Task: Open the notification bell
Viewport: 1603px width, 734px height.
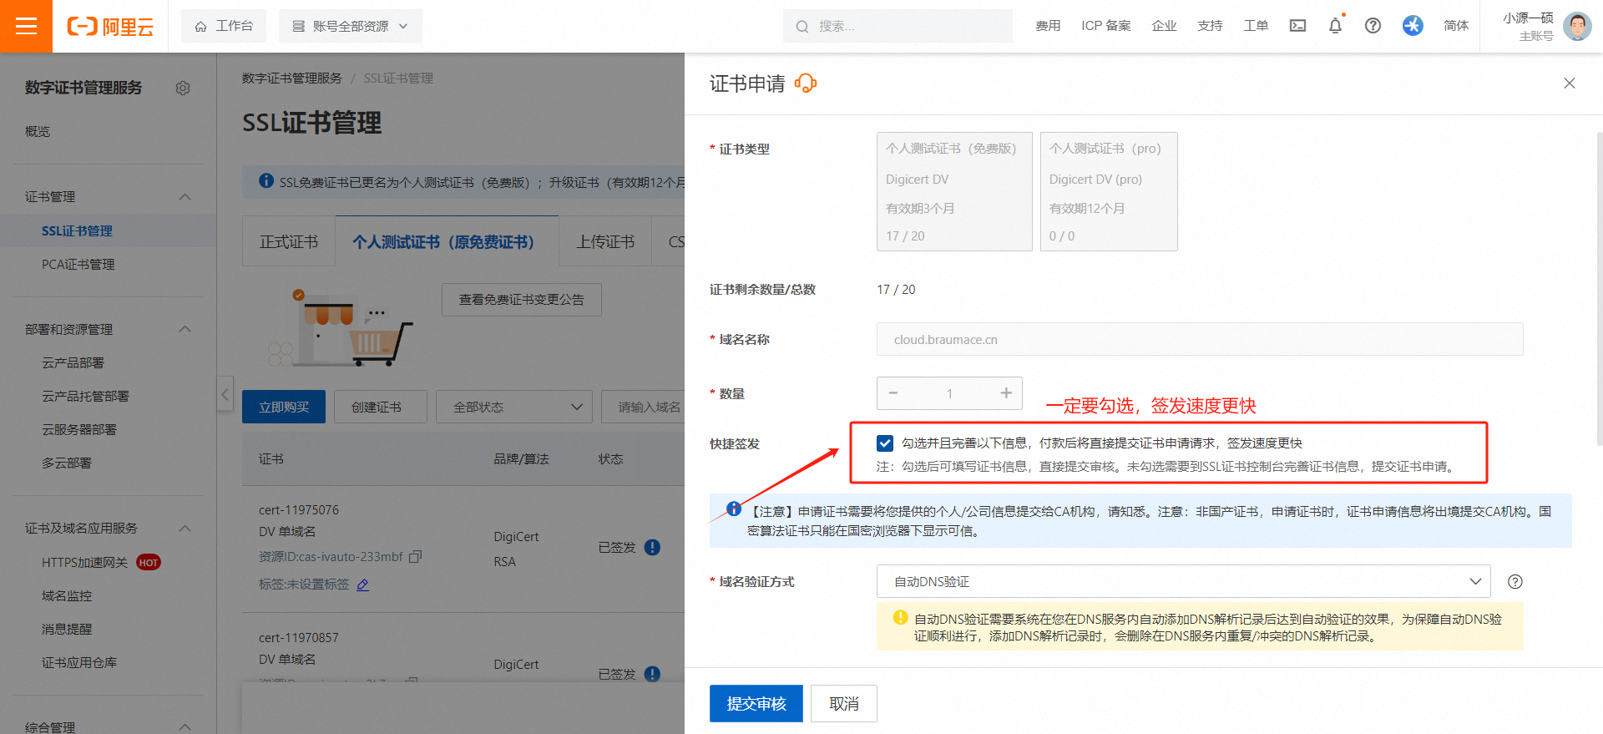Action: [x=1335, y=26]
